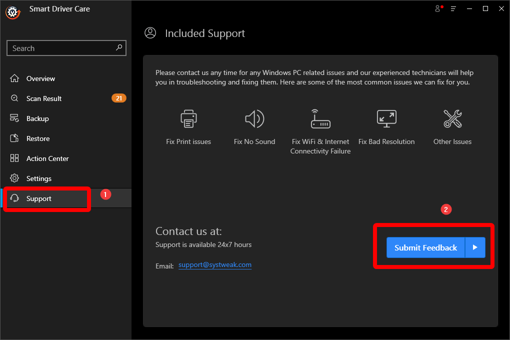Click the Included Support user icon
The height and width of the screenshot is (340, 510).
pyautogui.click(x=150, y=33)
